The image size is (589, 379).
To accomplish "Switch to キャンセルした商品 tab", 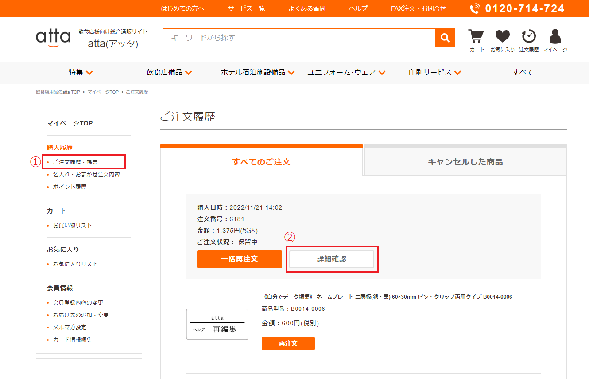I will [x=465, y=162].
